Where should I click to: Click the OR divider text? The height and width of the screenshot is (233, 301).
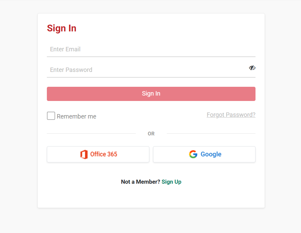tap(151, 134)
